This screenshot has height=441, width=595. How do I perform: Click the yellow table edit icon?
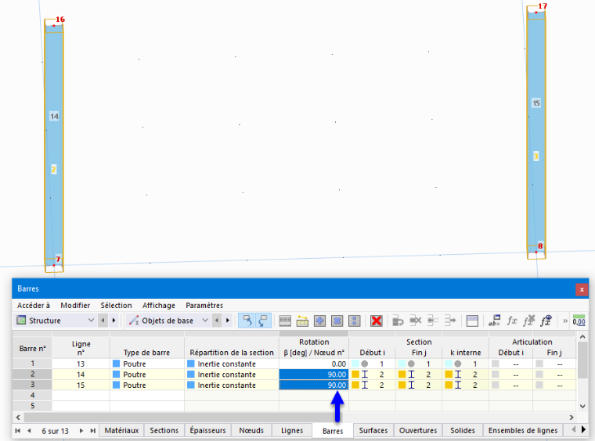pos(302,321)
